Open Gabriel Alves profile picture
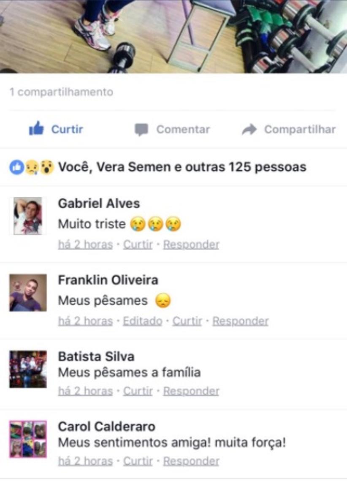 [x=27, y=216]
